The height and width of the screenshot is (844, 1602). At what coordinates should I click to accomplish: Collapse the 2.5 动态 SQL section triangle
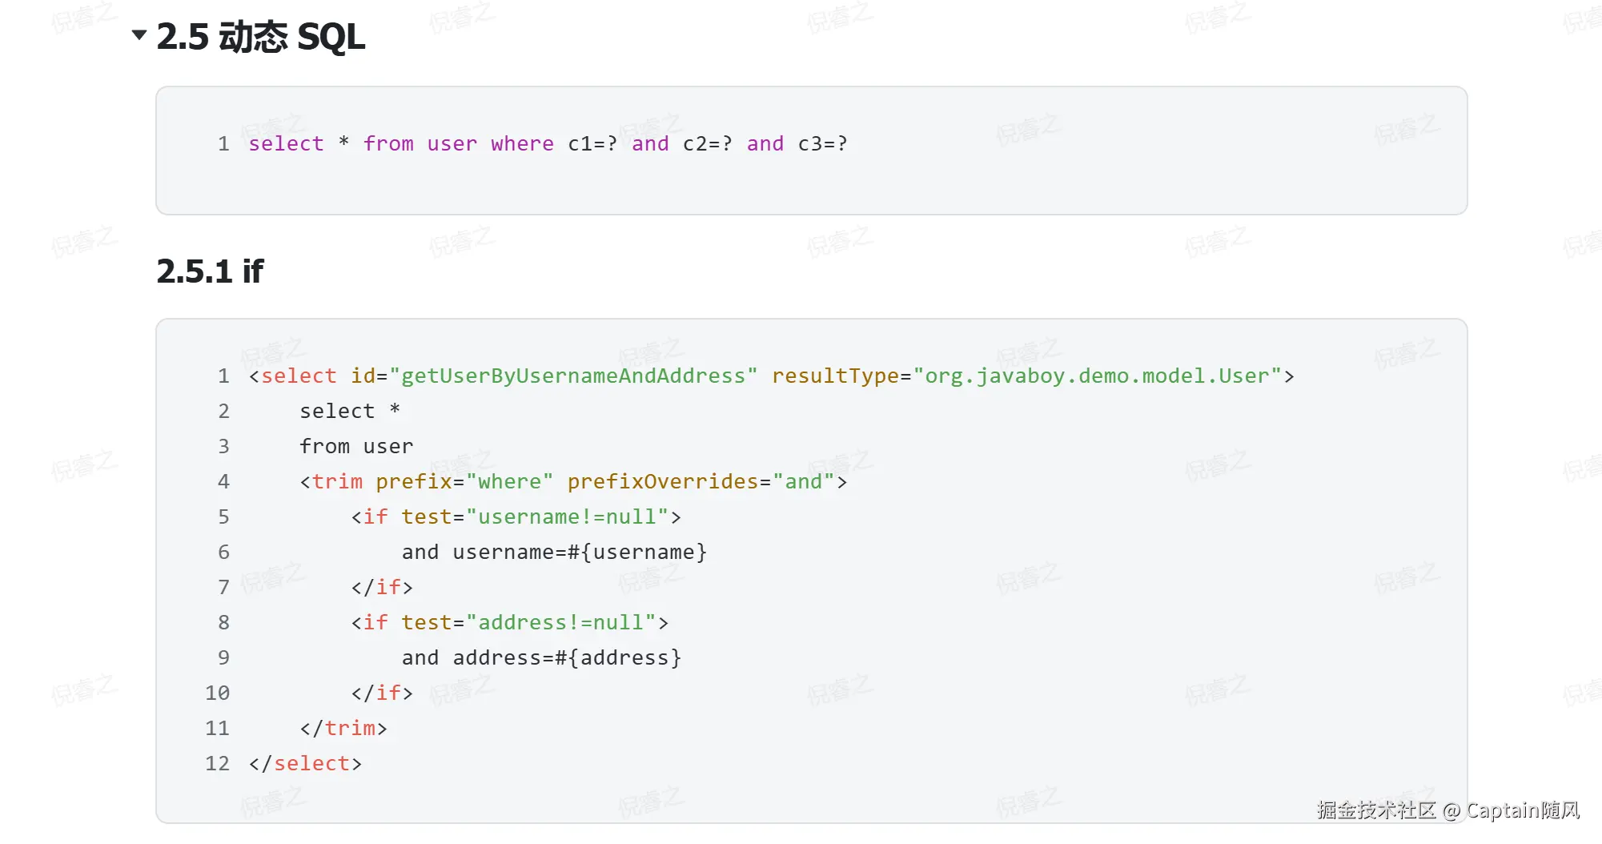point(139,34)
